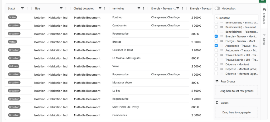Click the filter icon in the Statut column
This screenshot has height=122, width=270.
[22, 8]
